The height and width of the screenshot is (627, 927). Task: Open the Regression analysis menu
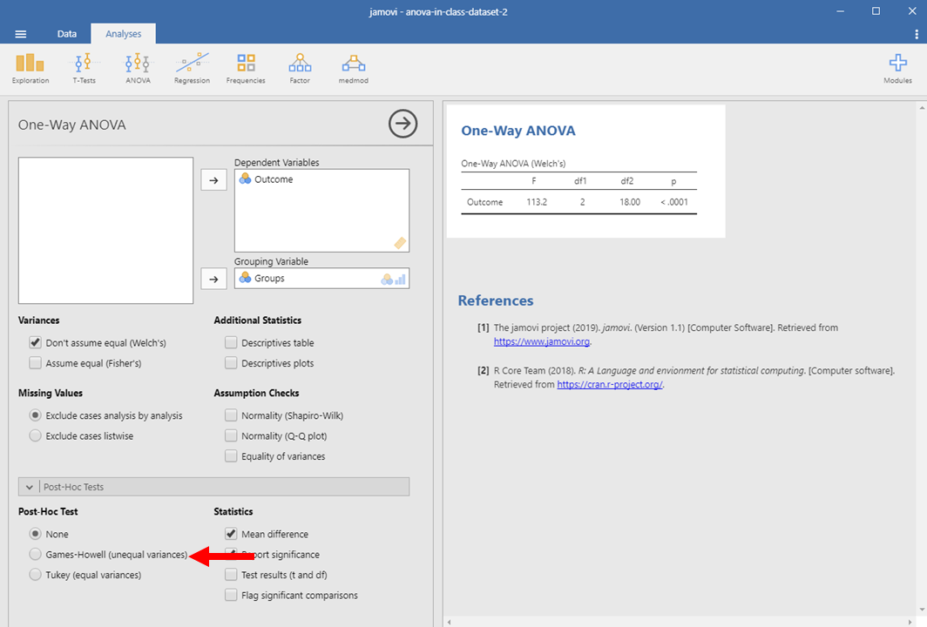pyautogui.click(x=192, y=68)
